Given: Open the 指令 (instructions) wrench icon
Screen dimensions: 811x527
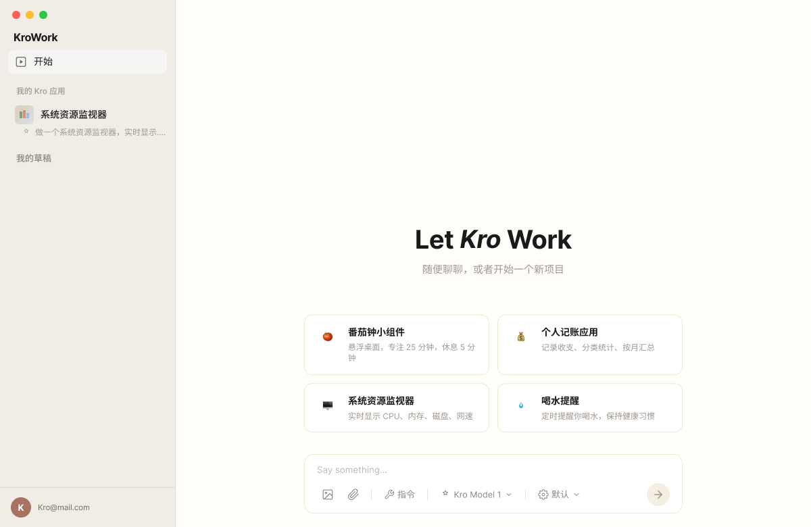Looking at the screenshot, I should (x=389, y=494).
